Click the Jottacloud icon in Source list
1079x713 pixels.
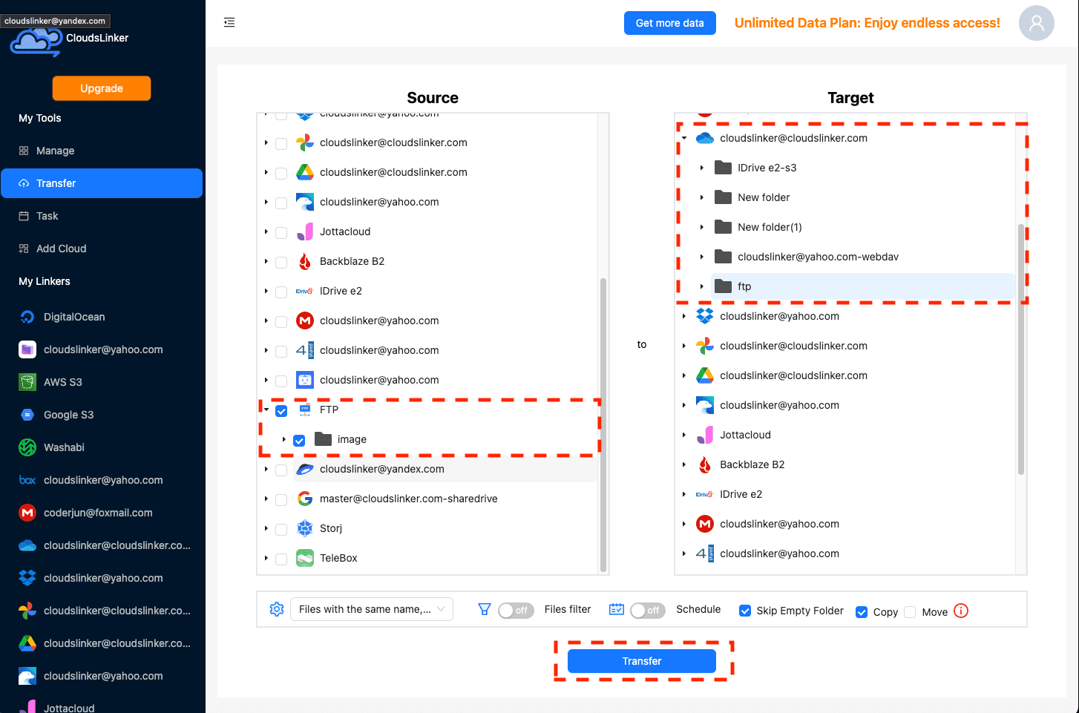click(x=305, y=231)
